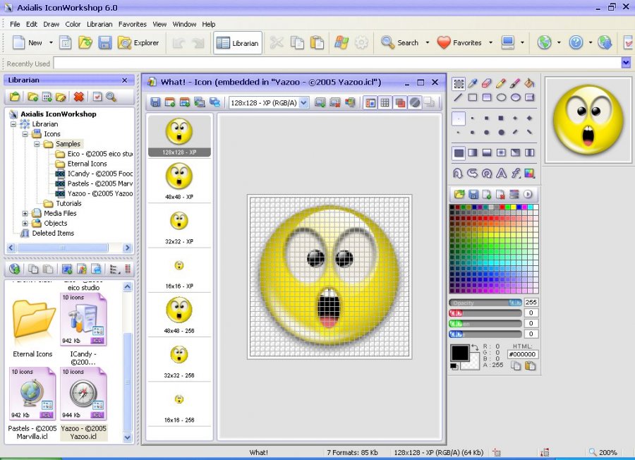Screen dimensions: 635x460
Task: Open the Draw menu
Action: pyautogui.click(x=51, y=23)
